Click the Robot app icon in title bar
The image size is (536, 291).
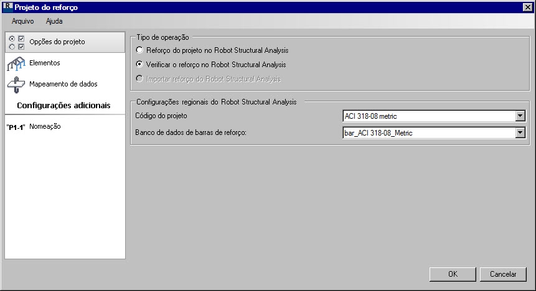(7, 6)
